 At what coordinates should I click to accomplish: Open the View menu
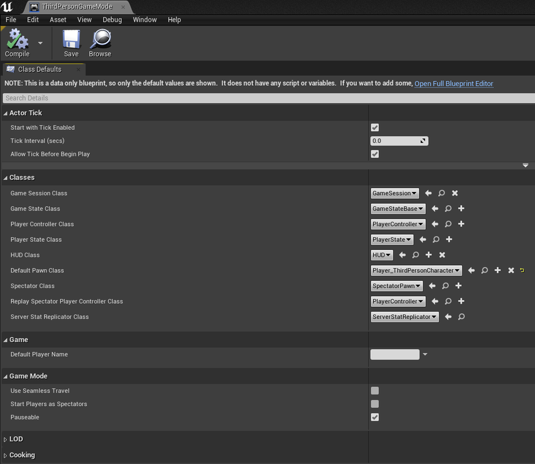tap(84, 20)
